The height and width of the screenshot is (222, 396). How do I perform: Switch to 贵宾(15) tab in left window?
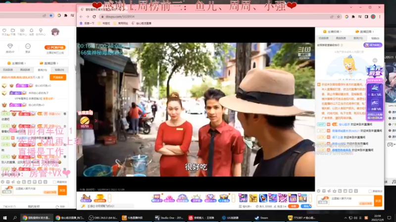pyautogui.click(x=43, y=70)
